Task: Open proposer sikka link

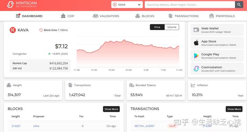Action: (36, 126)
